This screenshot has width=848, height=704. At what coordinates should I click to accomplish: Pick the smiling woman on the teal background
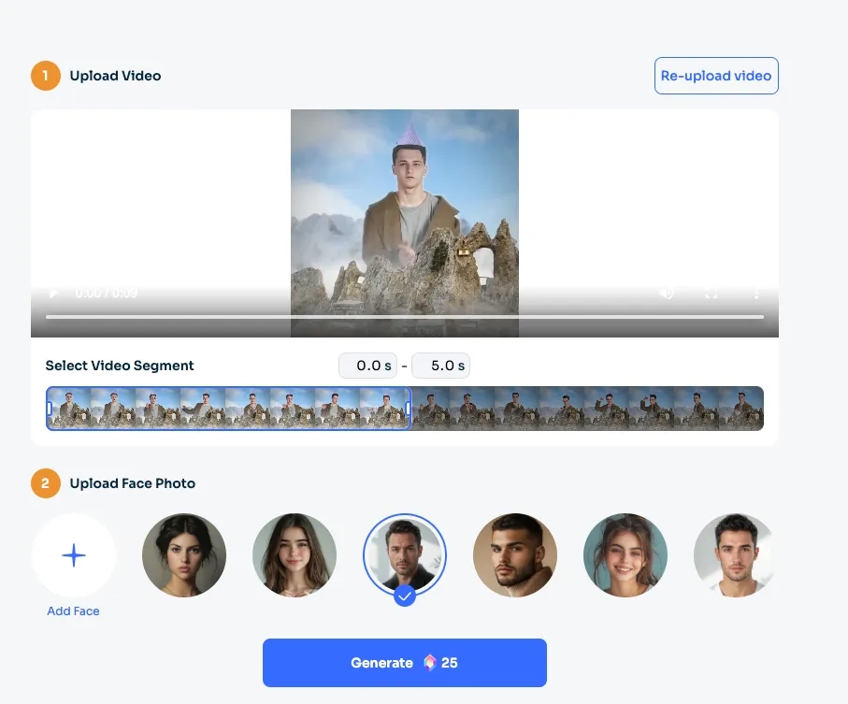coord(625,555)
